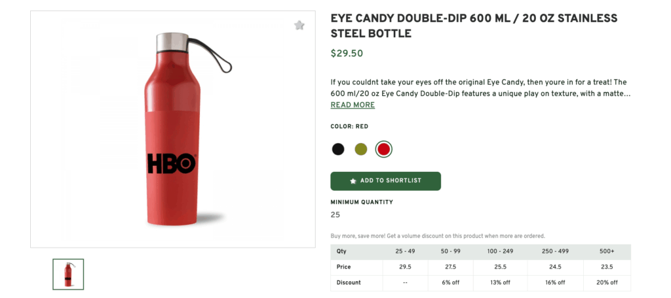The image size is (671, 298).
Task: Click the 25 - 49 quantity column header
Action: 405,252
